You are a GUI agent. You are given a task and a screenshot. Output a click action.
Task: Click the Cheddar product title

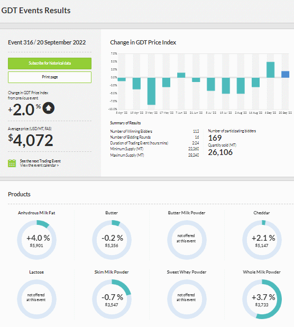pos(262,213)
